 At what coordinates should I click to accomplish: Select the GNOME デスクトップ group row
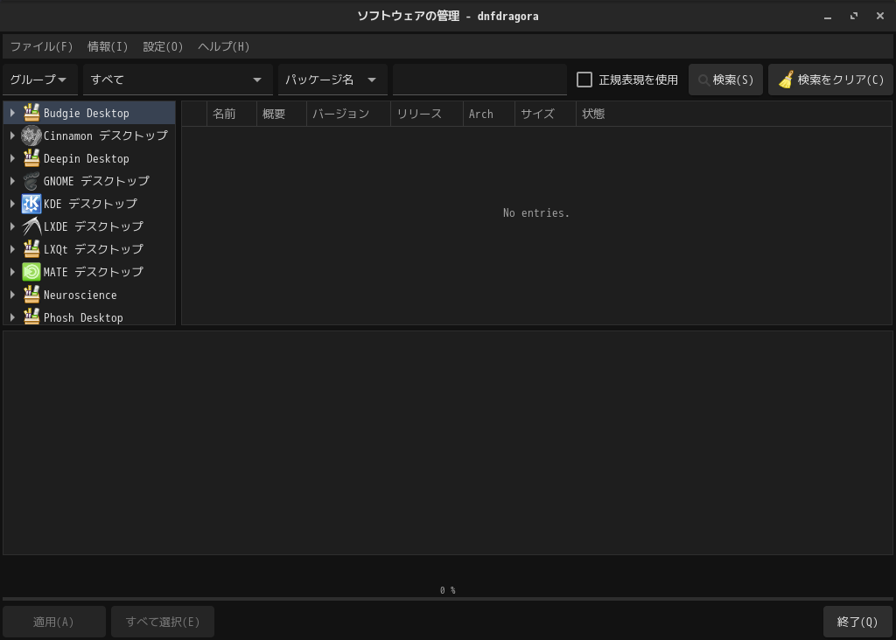(x=90, y=181)
